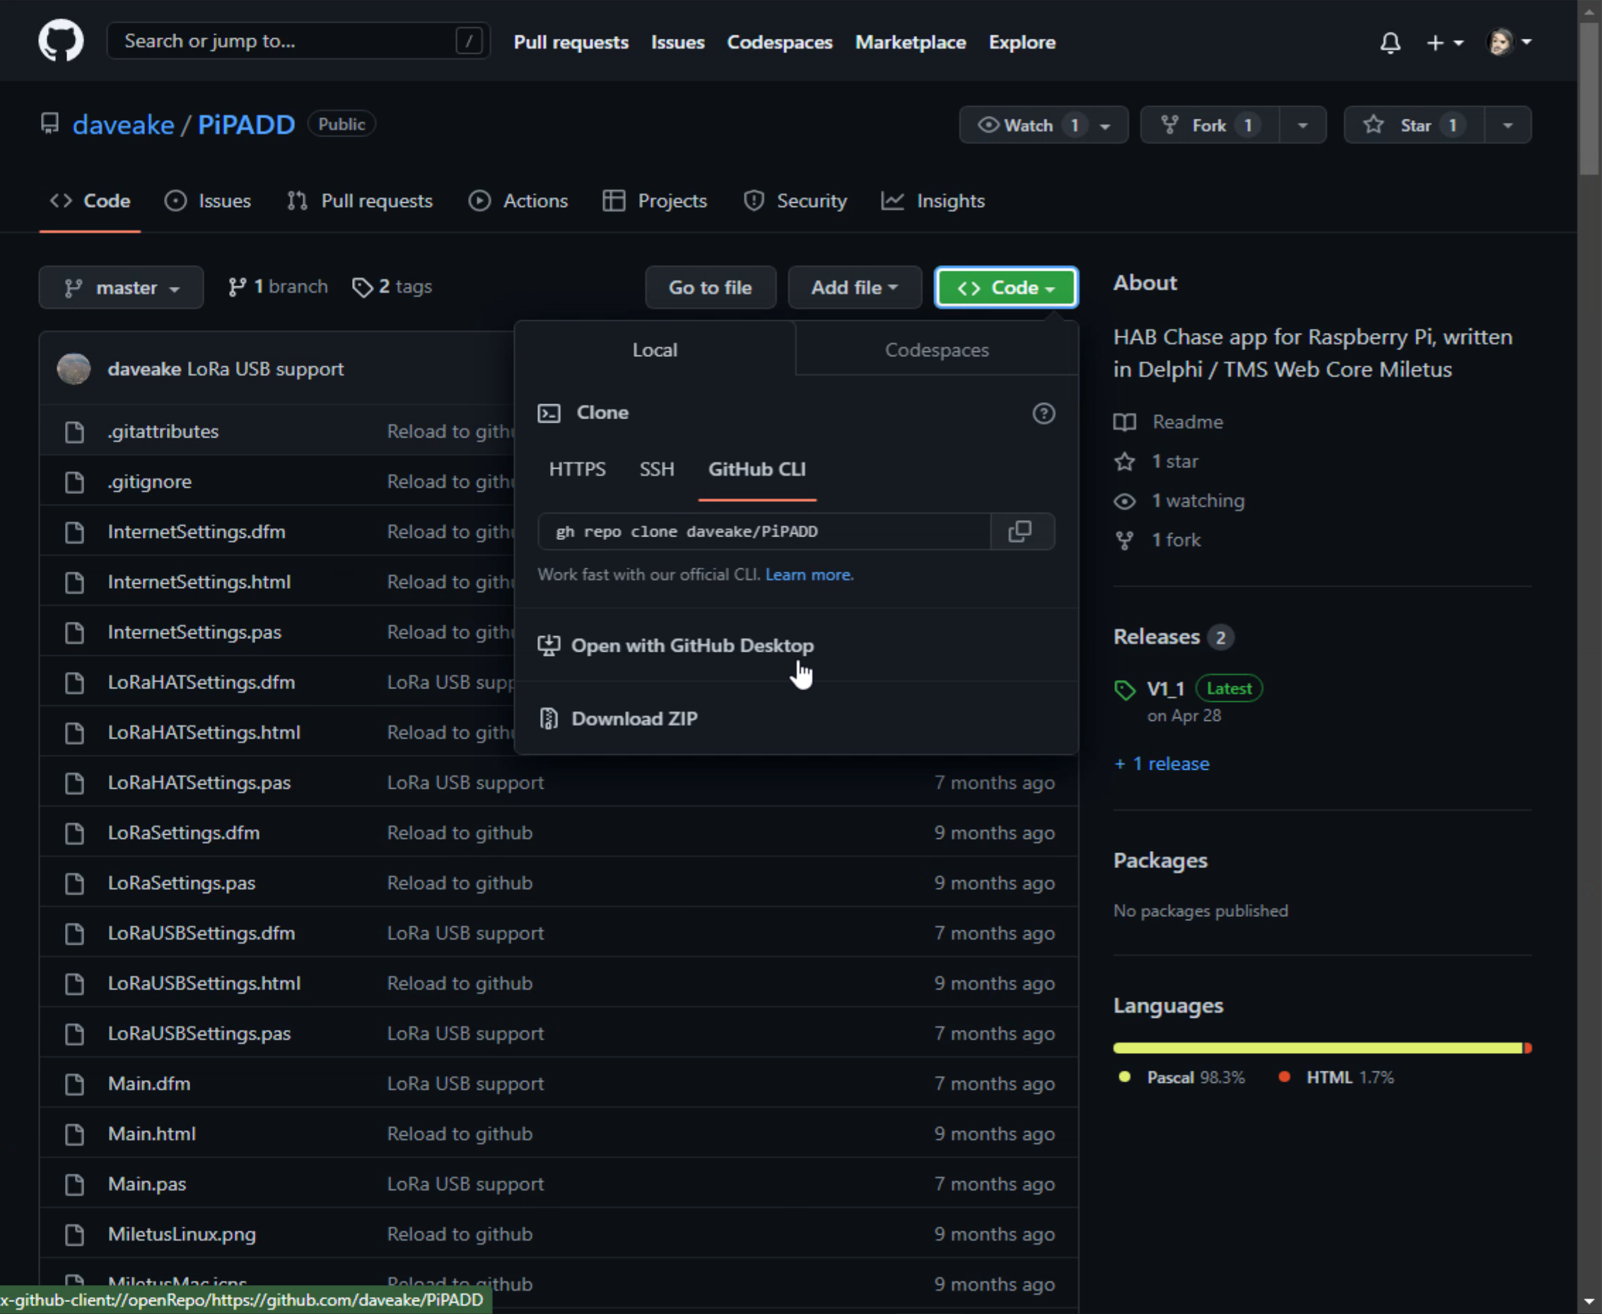Screen dimensions: 1602x1314
Task: Open the + 1 release link
Action: [1162, 763]
